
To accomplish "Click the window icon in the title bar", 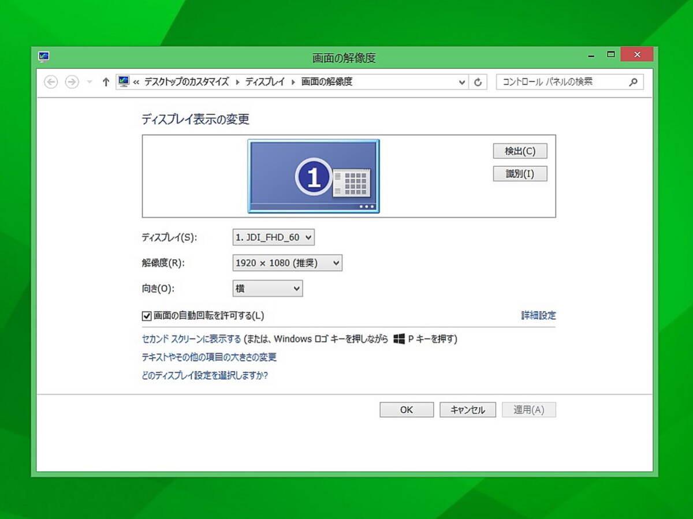I will point(44,57).
